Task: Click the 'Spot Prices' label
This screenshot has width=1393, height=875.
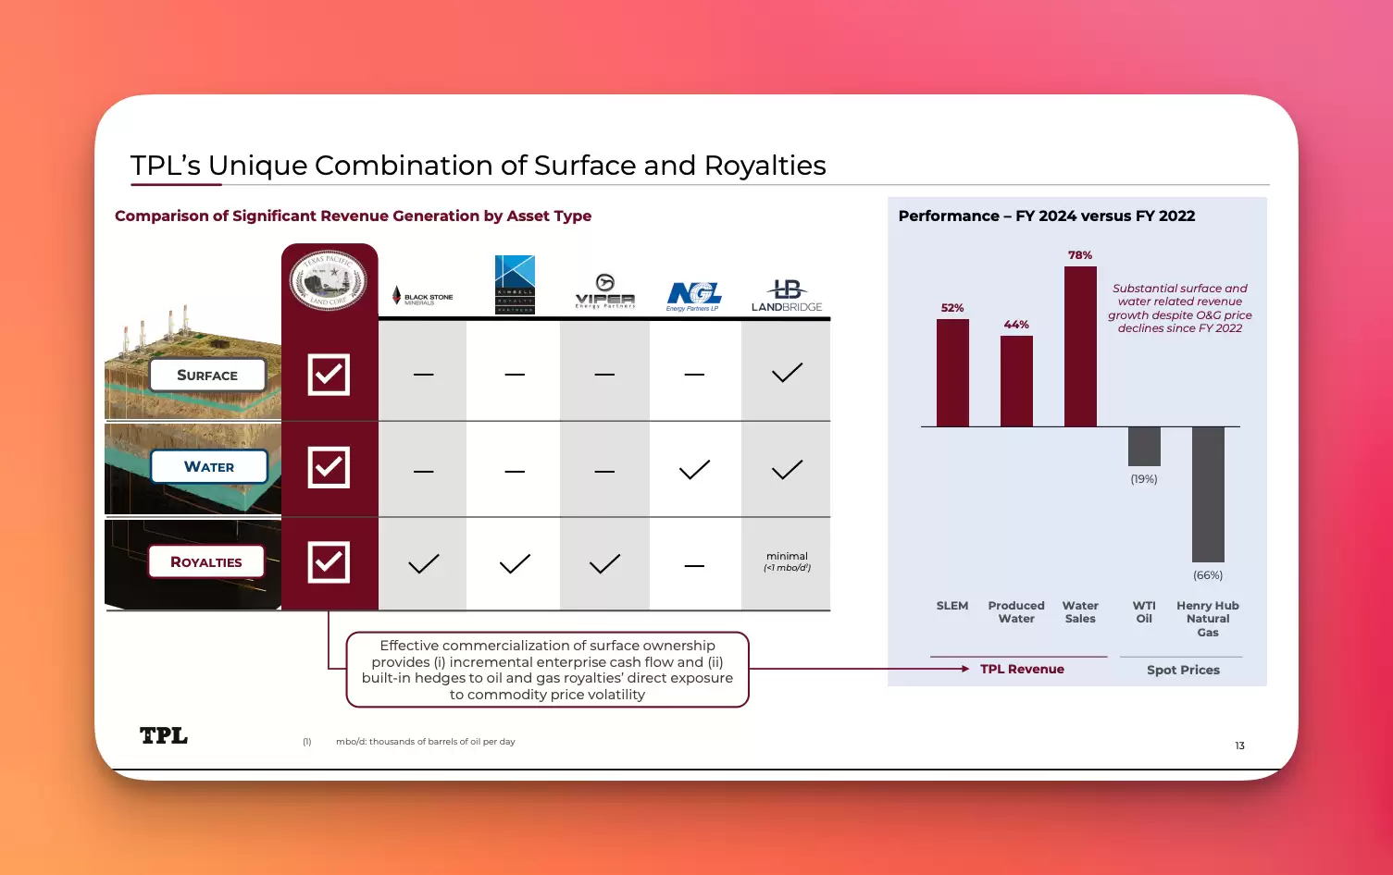Action: point(1183,670)
